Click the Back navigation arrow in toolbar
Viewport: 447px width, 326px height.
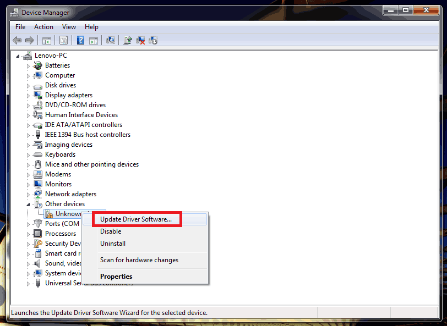[17, 40]
